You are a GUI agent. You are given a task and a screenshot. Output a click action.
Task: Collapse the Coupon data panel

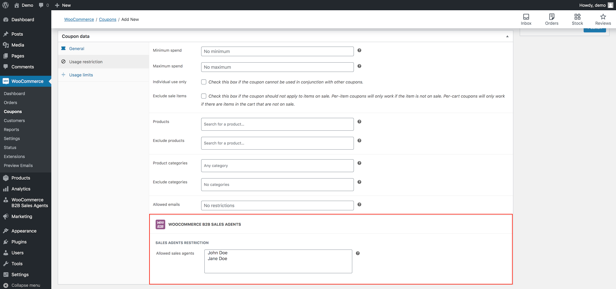[507, 36]
